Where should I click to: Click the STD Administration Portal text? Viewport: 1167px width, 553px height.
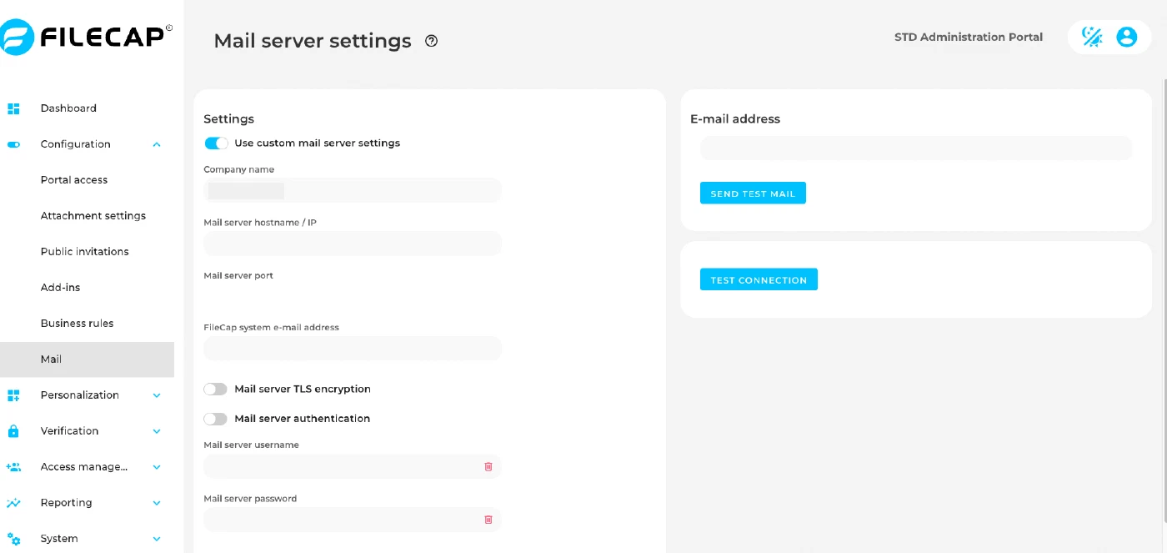coord(969,37)
